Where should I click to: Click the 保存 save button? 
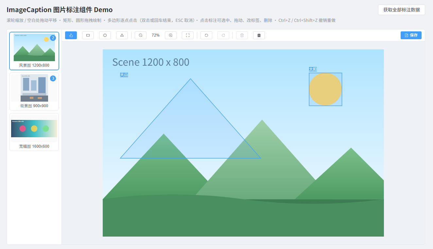point(411,35)
